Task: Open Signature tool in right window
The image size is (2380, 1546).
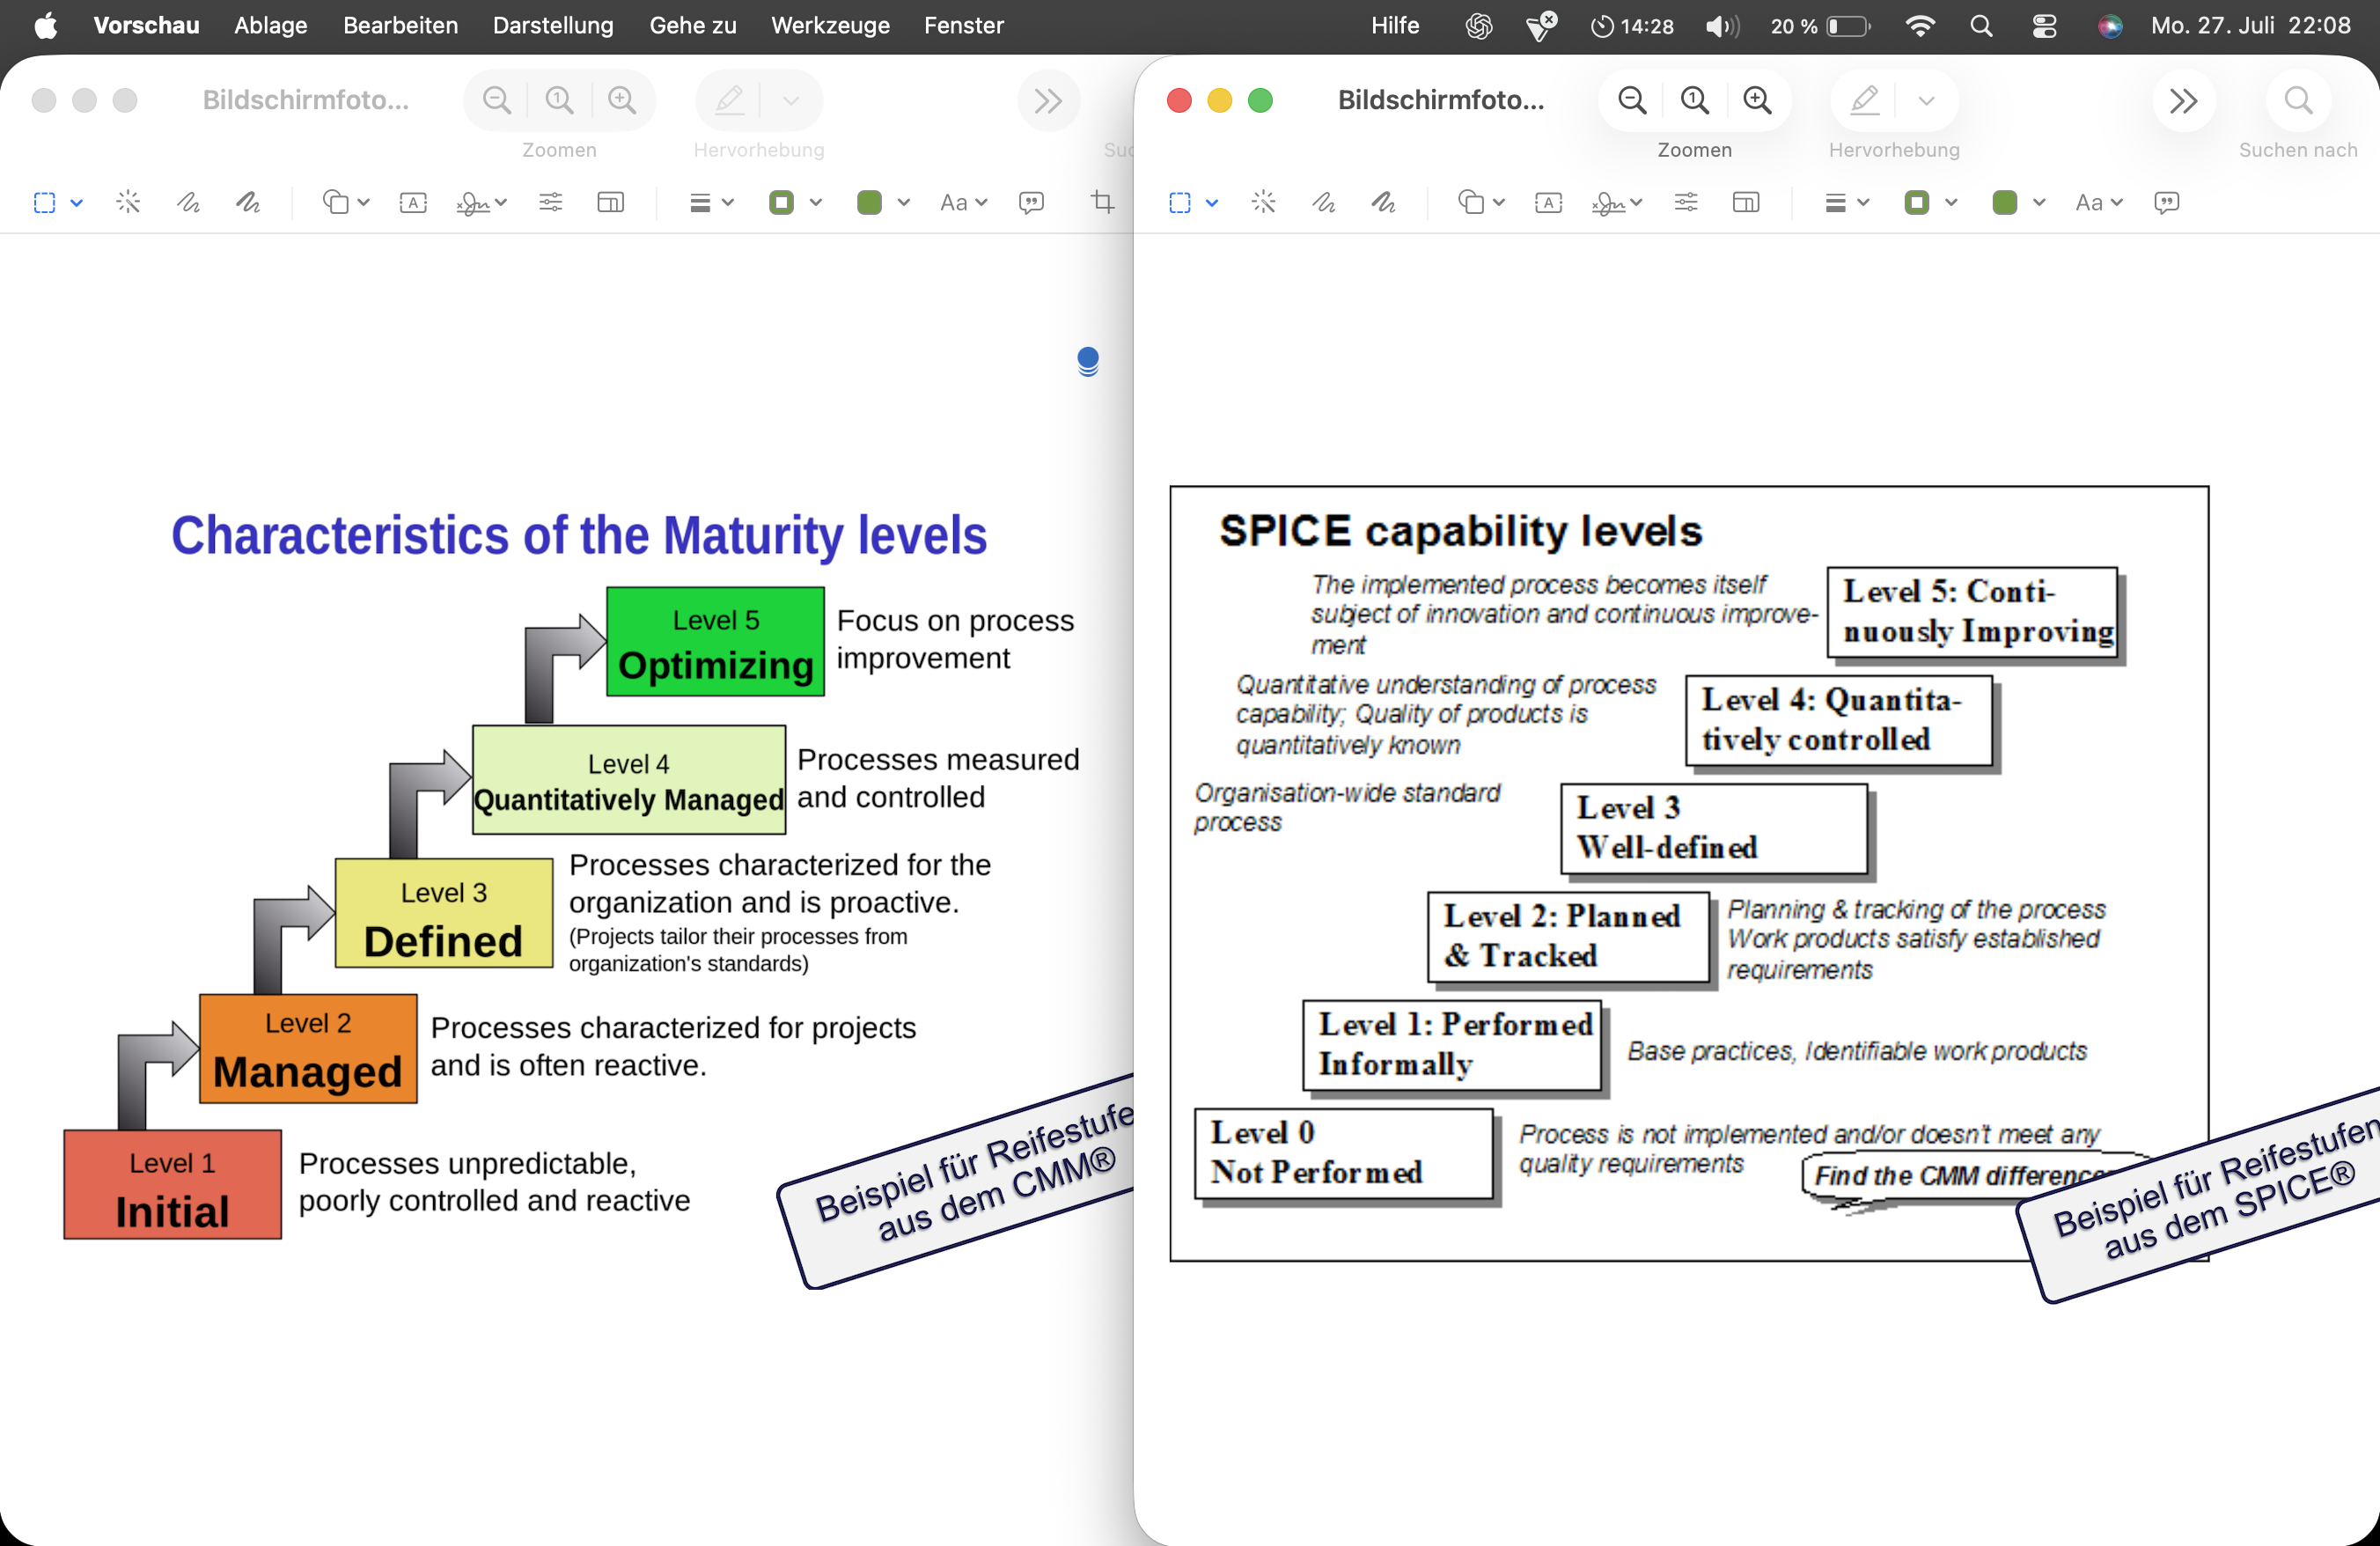Action: (1608, 203)
